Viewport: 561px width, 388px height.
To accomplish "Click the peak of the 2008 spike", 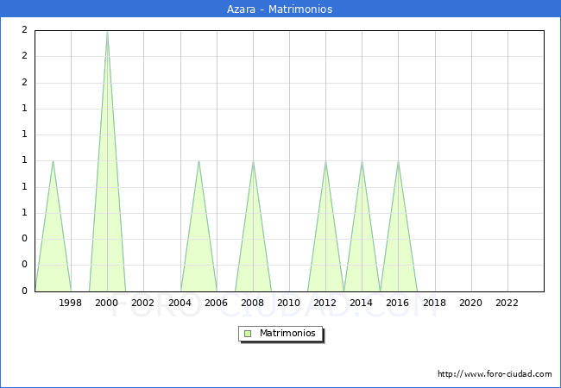I will (x=253, y=161).
